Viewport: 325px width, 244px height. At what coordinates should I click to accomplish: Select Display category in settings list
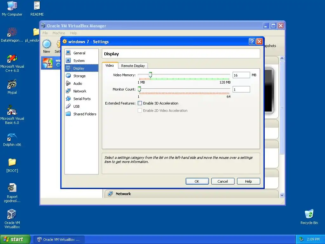pos(82,68)
